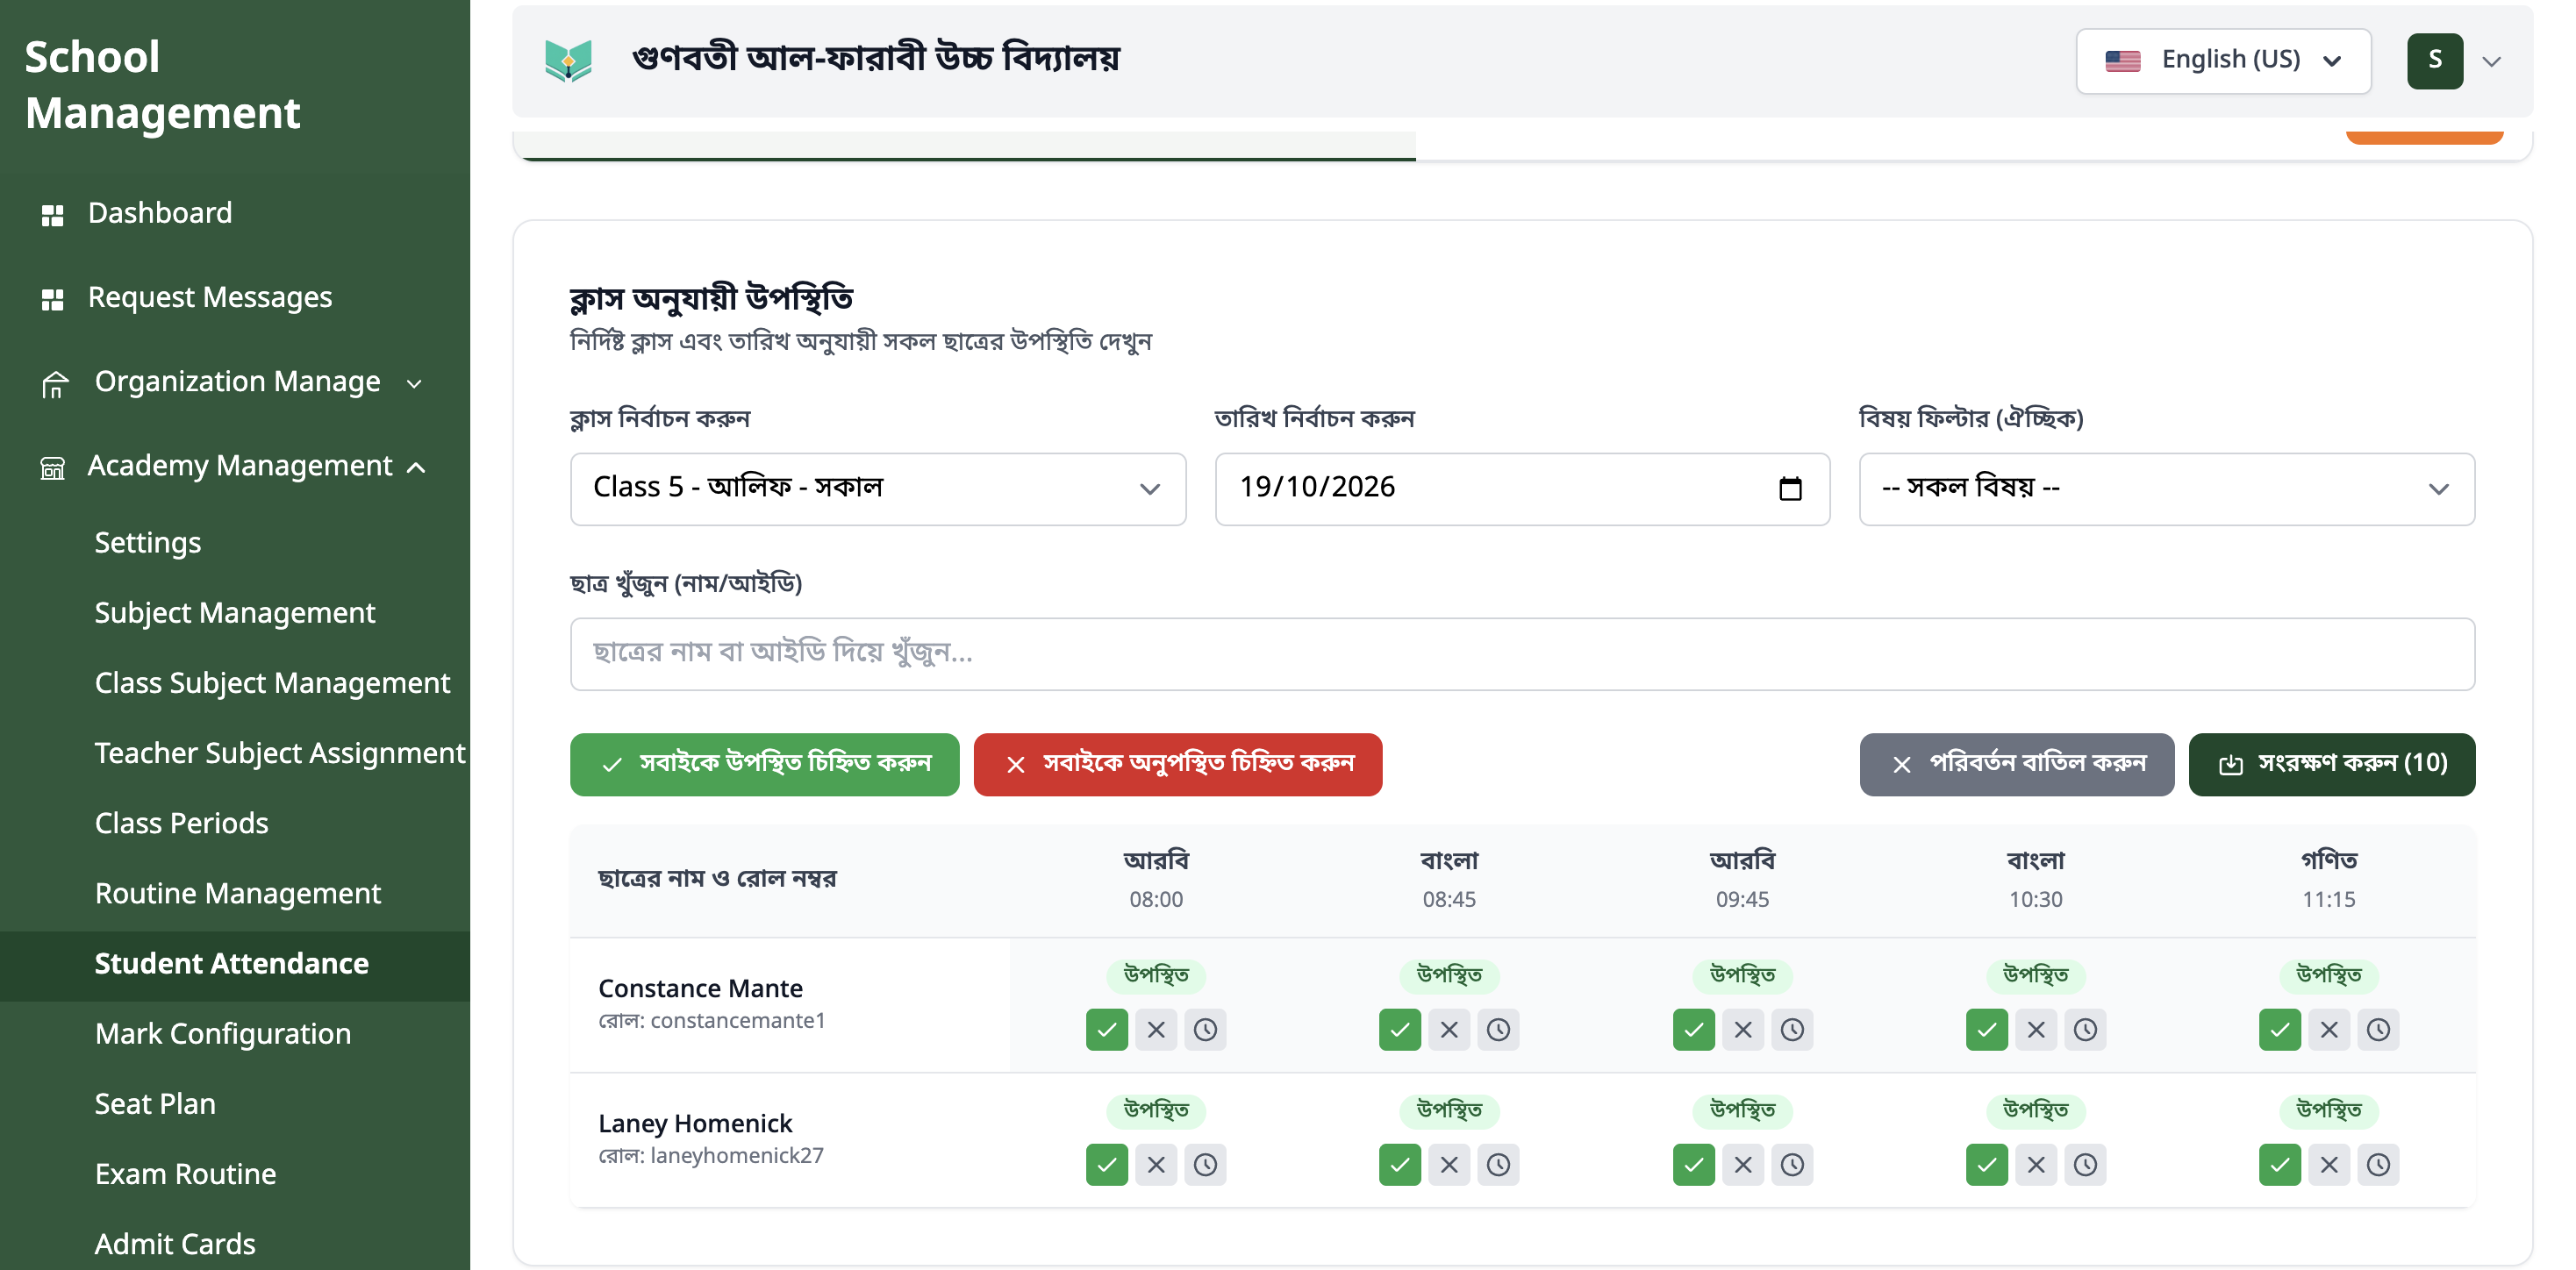This screenshot has width=2576, height=1270.
Task: Mark Laney Homenick late for 09:45 আরবি
Action: coord(1792,1164)
